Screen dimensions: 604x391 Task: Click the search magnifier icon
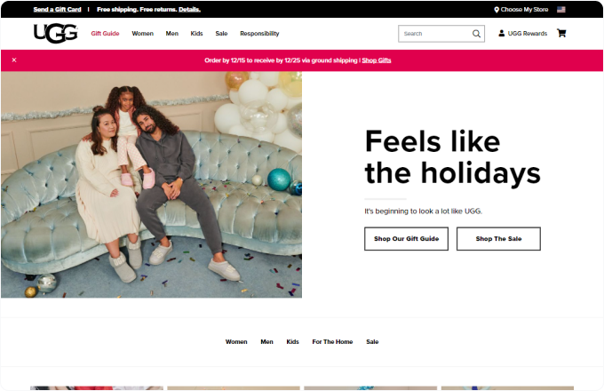click(476, 34)
